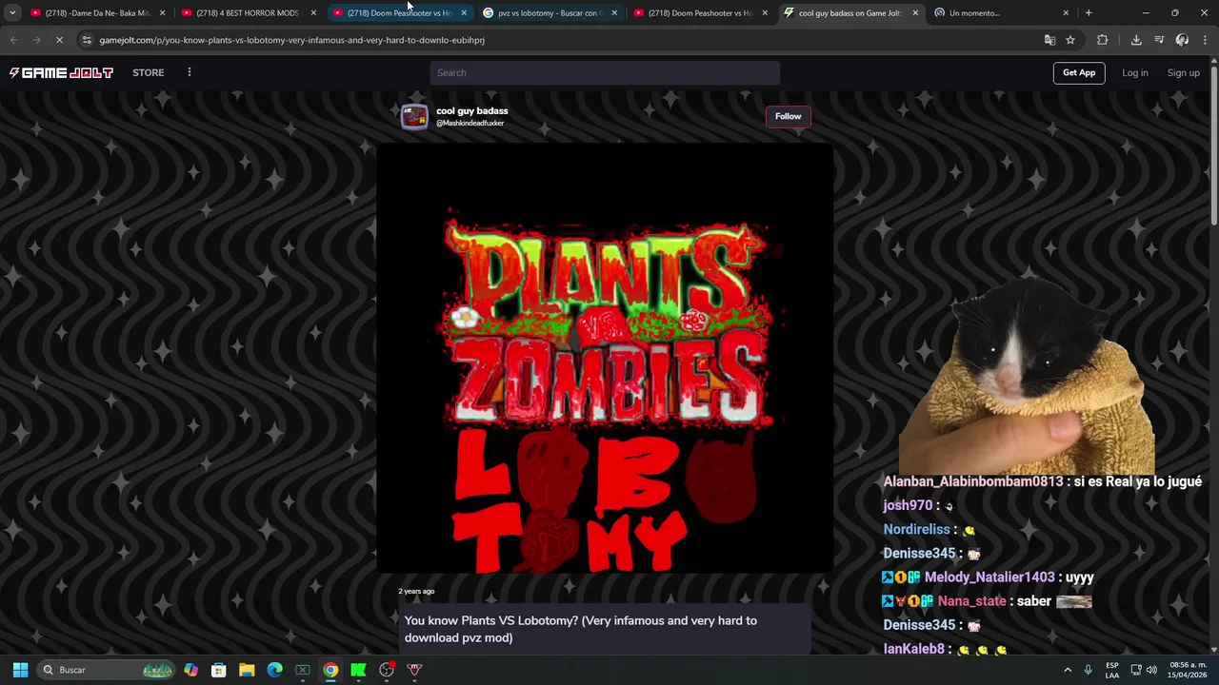Image resolution: width=1219 pixels, height=685 pixels.
Task: Click the Game Jolt logo
Action: pyautogui.click(x=61, y=73)
